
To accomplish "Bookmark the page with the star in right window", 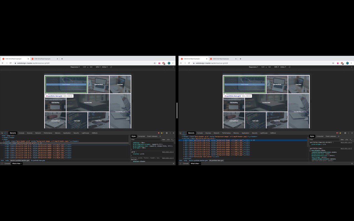I will tap(333, 63).
